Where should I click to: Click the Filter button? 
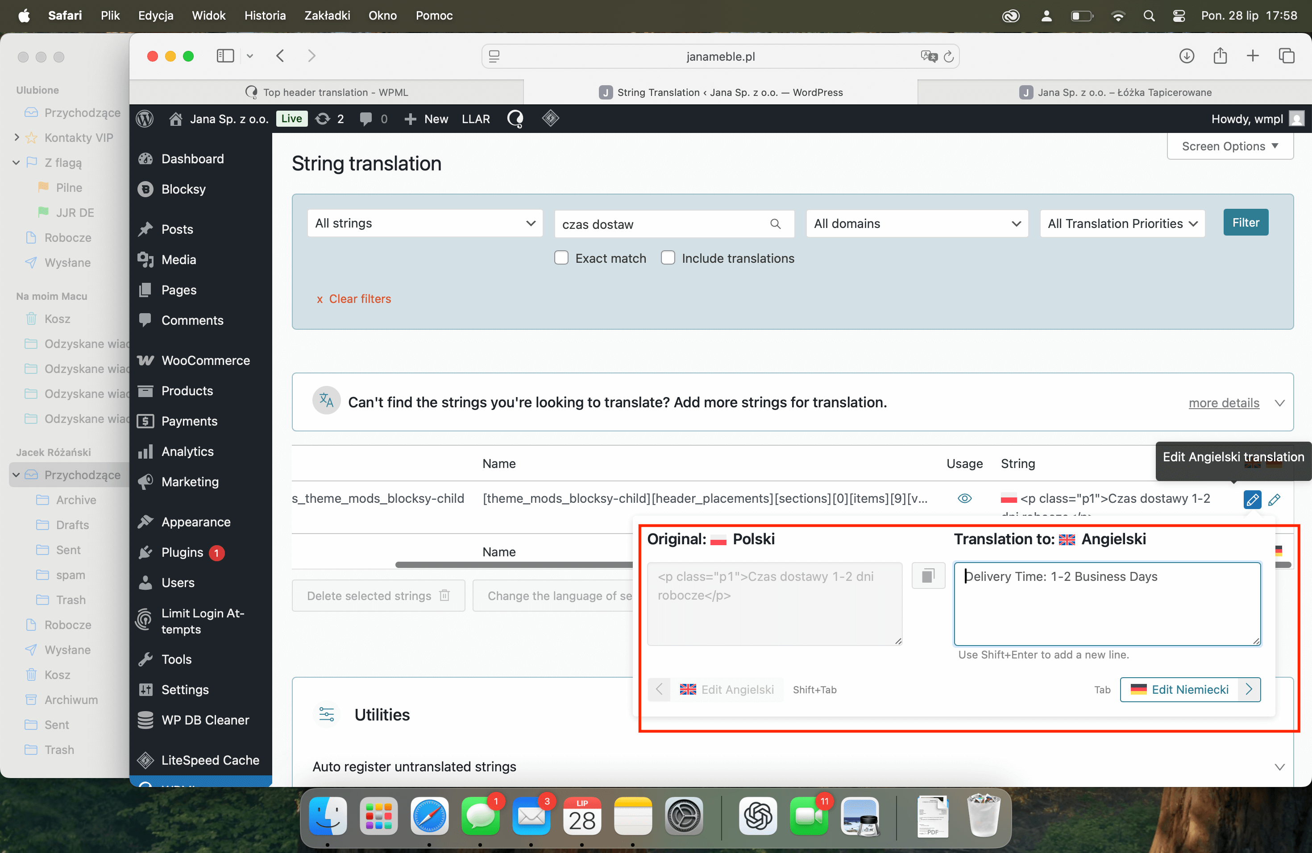point(1246,223)
